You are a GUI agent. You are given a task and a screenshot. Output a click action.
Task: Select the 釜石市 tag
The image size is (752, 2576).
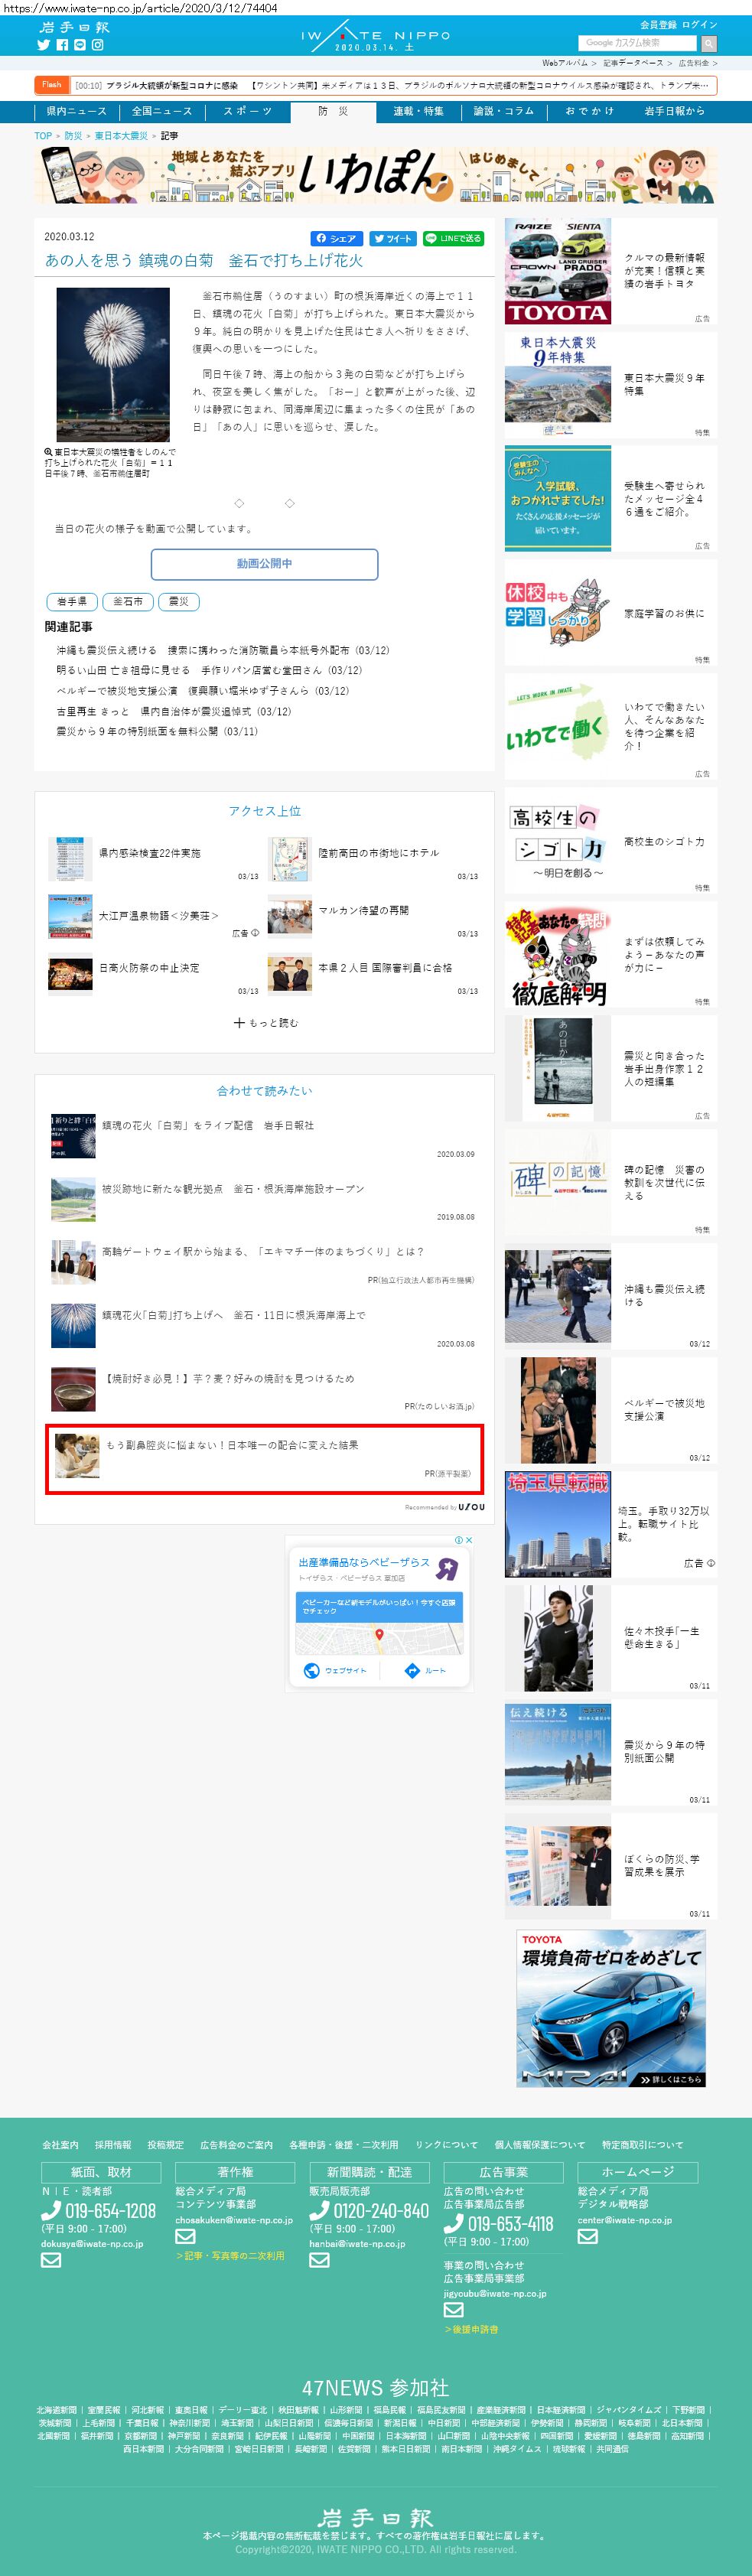click(127, 602)
